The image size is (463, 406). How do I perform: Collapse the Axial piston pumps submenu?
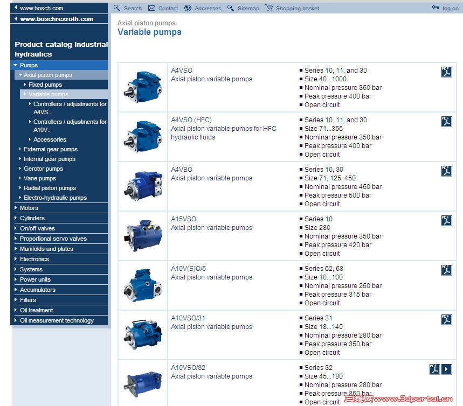[x=61, y=75]
